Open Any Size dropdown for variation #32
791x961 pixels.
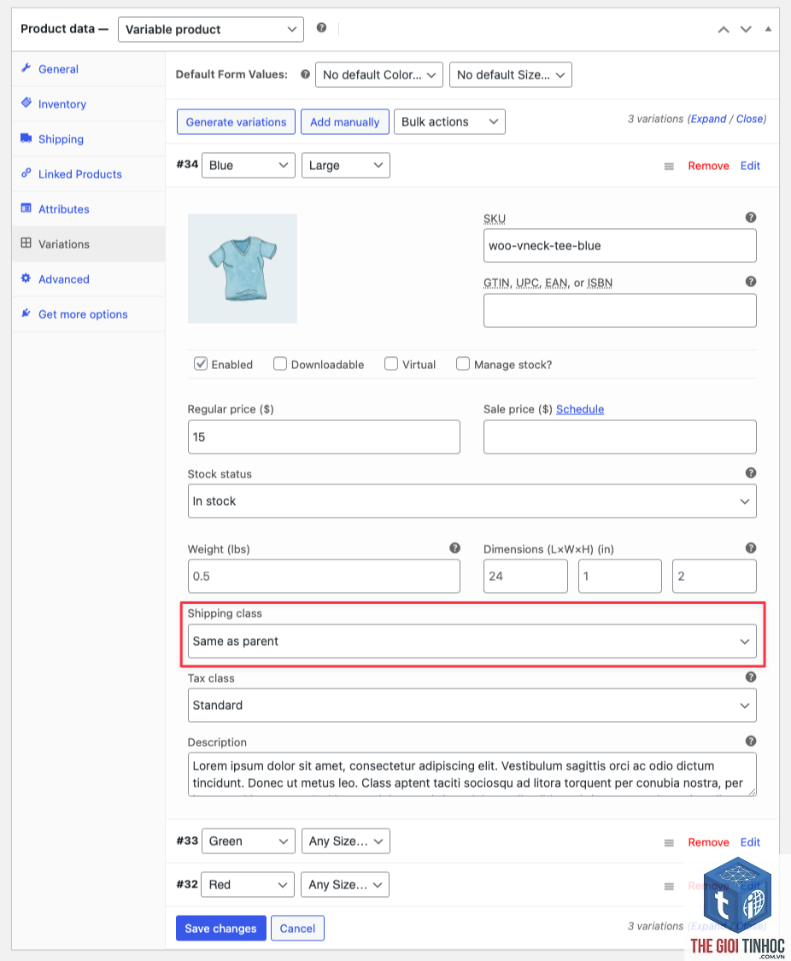[345, 884]
